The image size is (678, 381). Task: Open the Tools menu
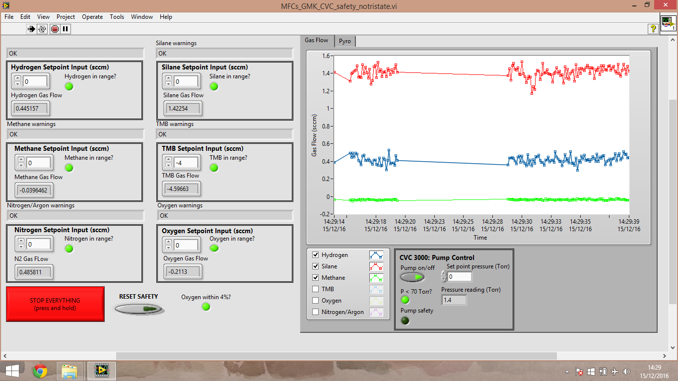(117, 17)
